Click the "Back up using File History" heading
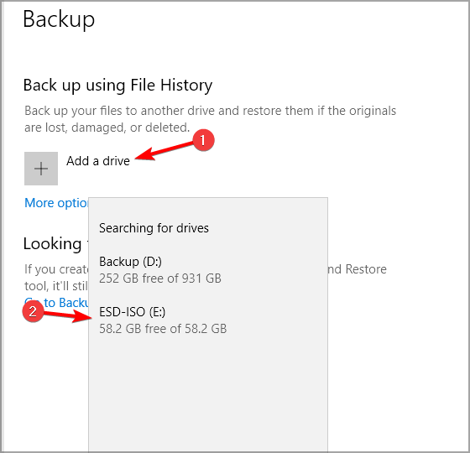 [x=117, y=85]
